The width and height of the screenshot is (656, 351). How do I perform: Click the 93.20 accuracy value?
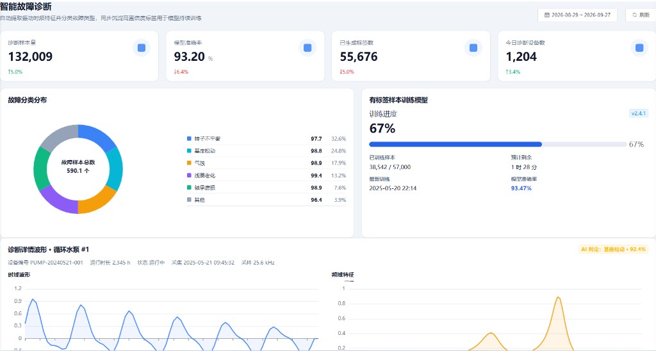[x=190, y=56]
